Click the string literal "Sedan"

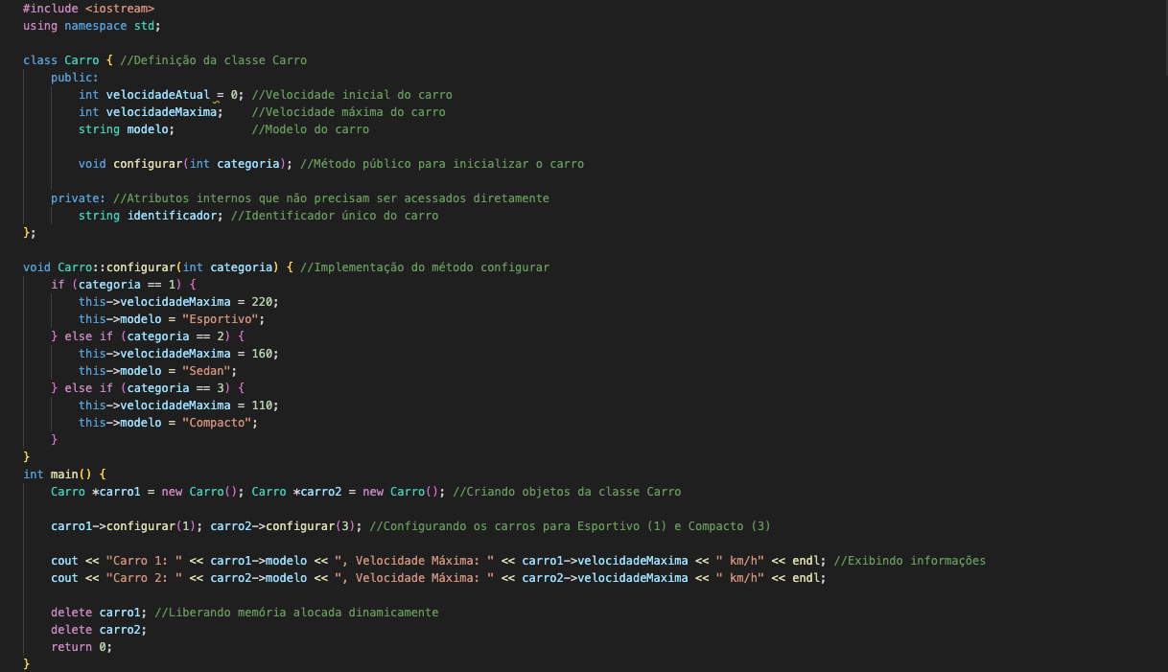206,371
